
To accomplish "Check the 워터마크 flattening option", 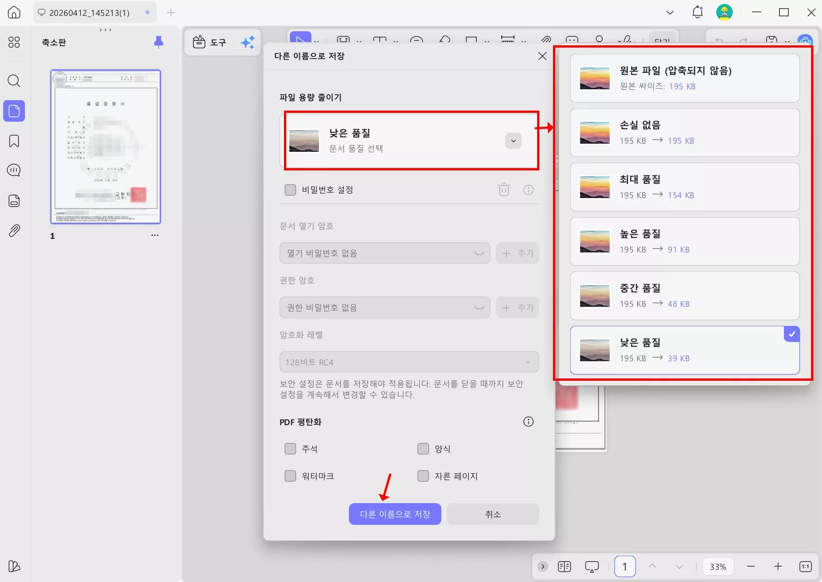I will 290,475.
